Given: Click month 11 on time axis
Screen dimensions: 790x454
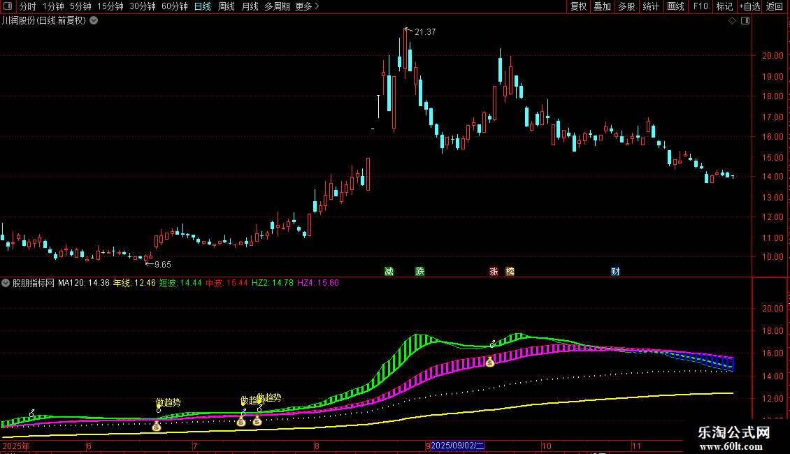Looking at the screenshot, I should pyautogui.click(x=636, y=446).
